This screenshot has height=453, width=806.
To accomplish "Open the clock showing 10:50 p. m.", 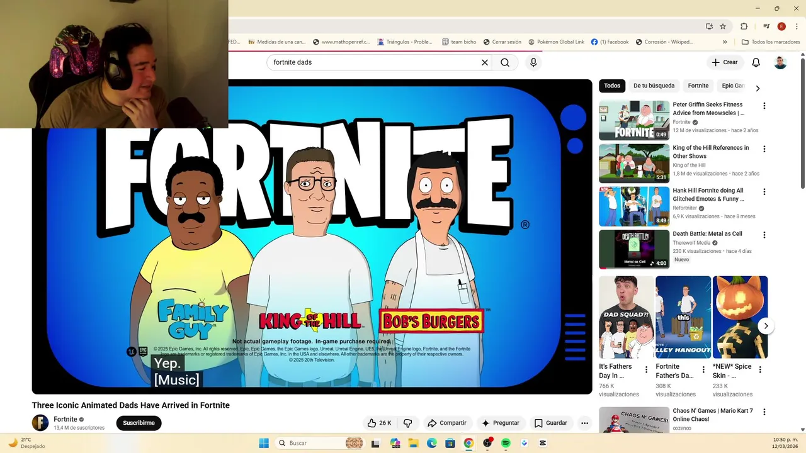I will coord(785,443).
